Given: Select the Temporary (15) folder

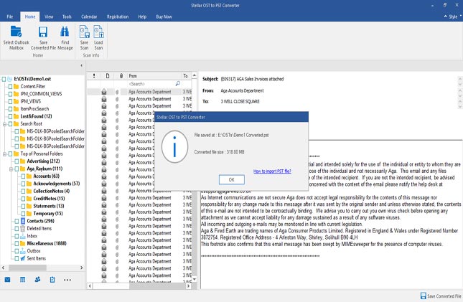Looking at the screenshot, I should tap(48, 214).
